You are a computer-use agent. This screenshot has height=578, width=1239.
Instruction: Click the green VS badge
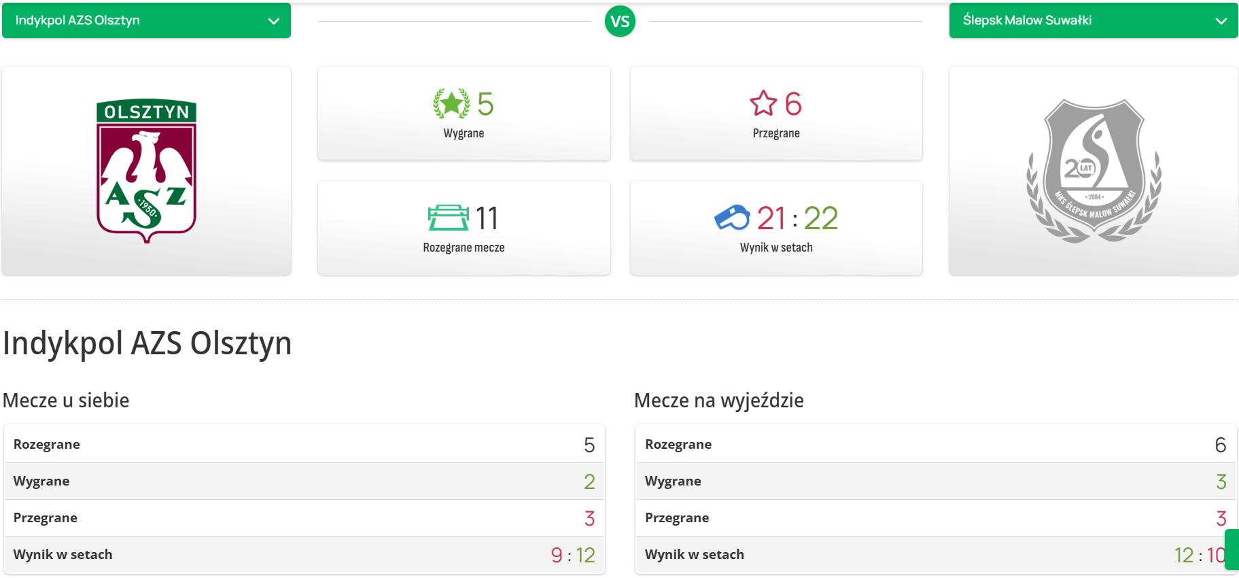coord(620,21)
